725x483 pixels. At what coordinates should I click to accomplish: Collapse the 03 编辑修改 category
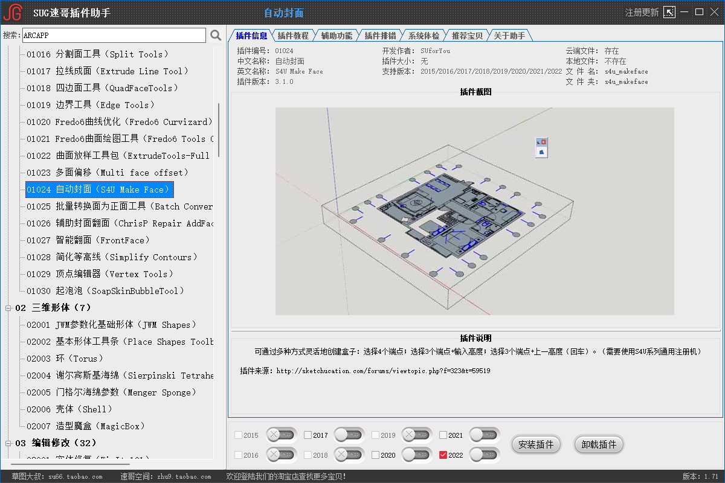[8, 443]
